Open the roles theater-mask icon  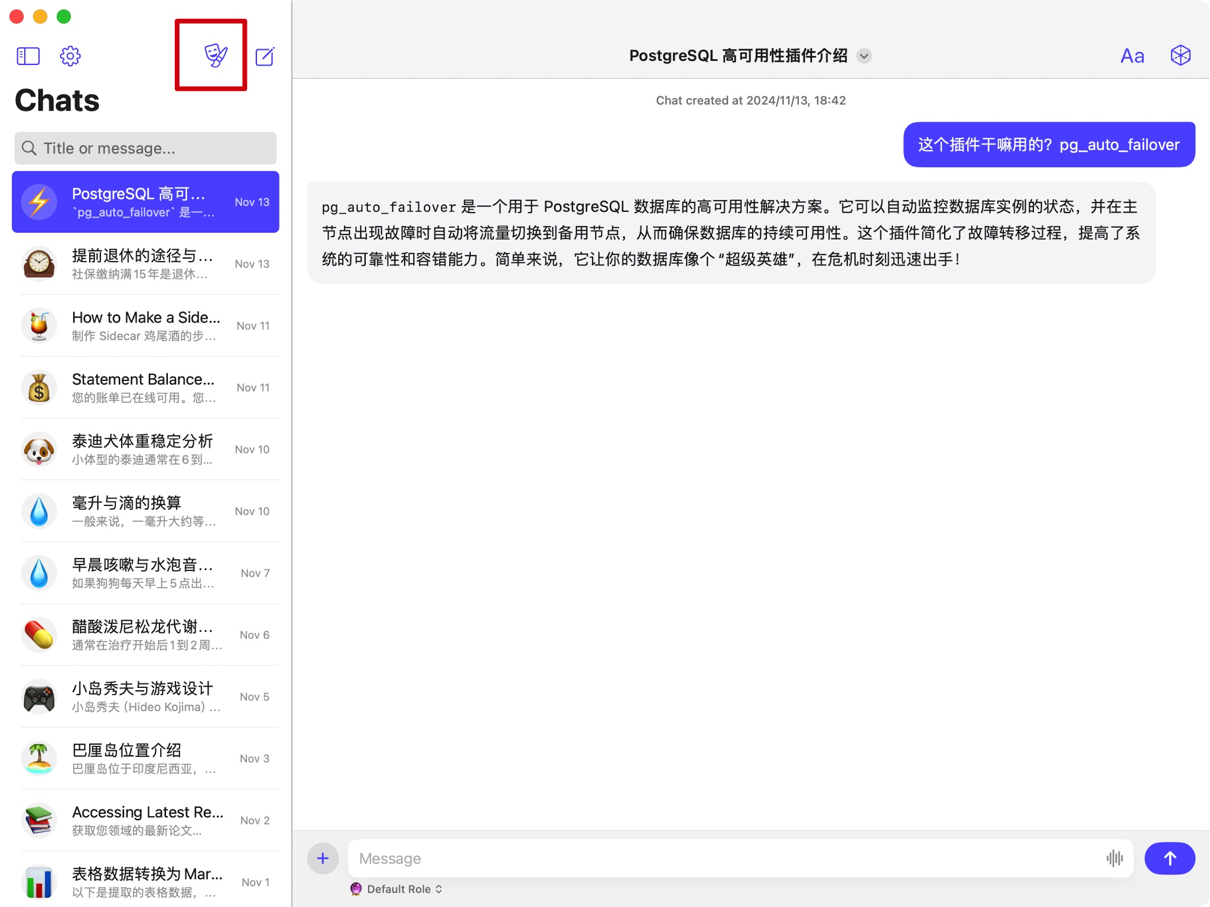(x=215, y=56)
